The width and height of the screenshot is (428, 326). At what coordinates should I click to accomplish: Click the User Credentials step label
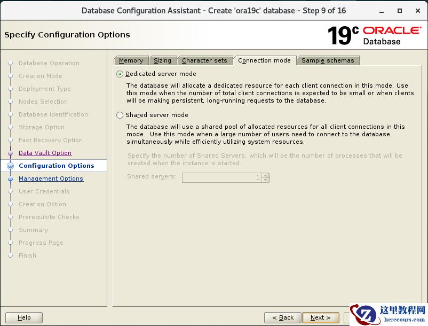click(44, 191)
